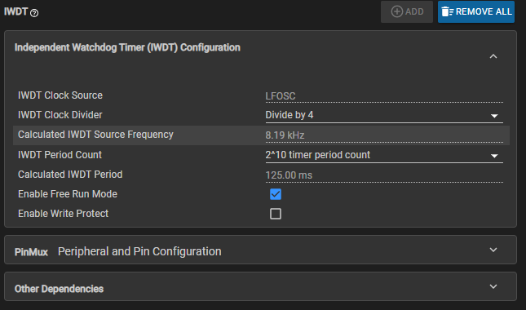Expand the PinMux section chevron
526x310 pixels.
(493, 250)
